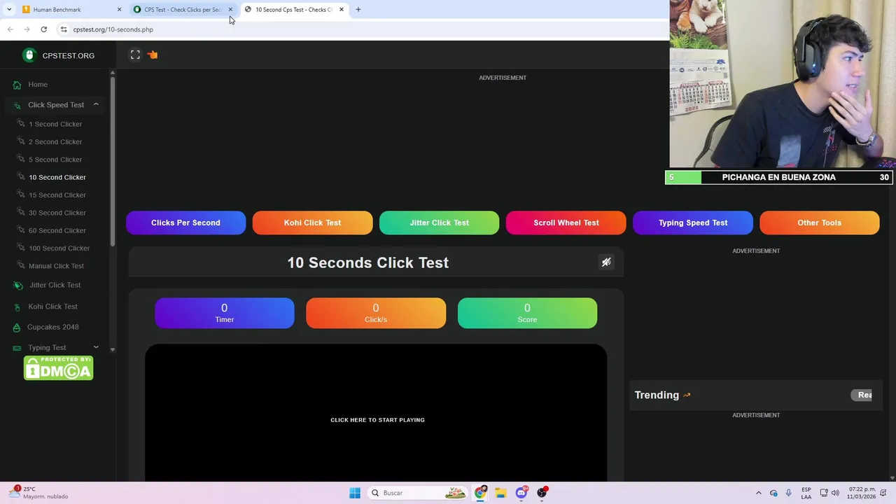896x504 pixels.
Task: Click the CPSTEST.ORG mouse logo
Action: click(x=29, y=55)
